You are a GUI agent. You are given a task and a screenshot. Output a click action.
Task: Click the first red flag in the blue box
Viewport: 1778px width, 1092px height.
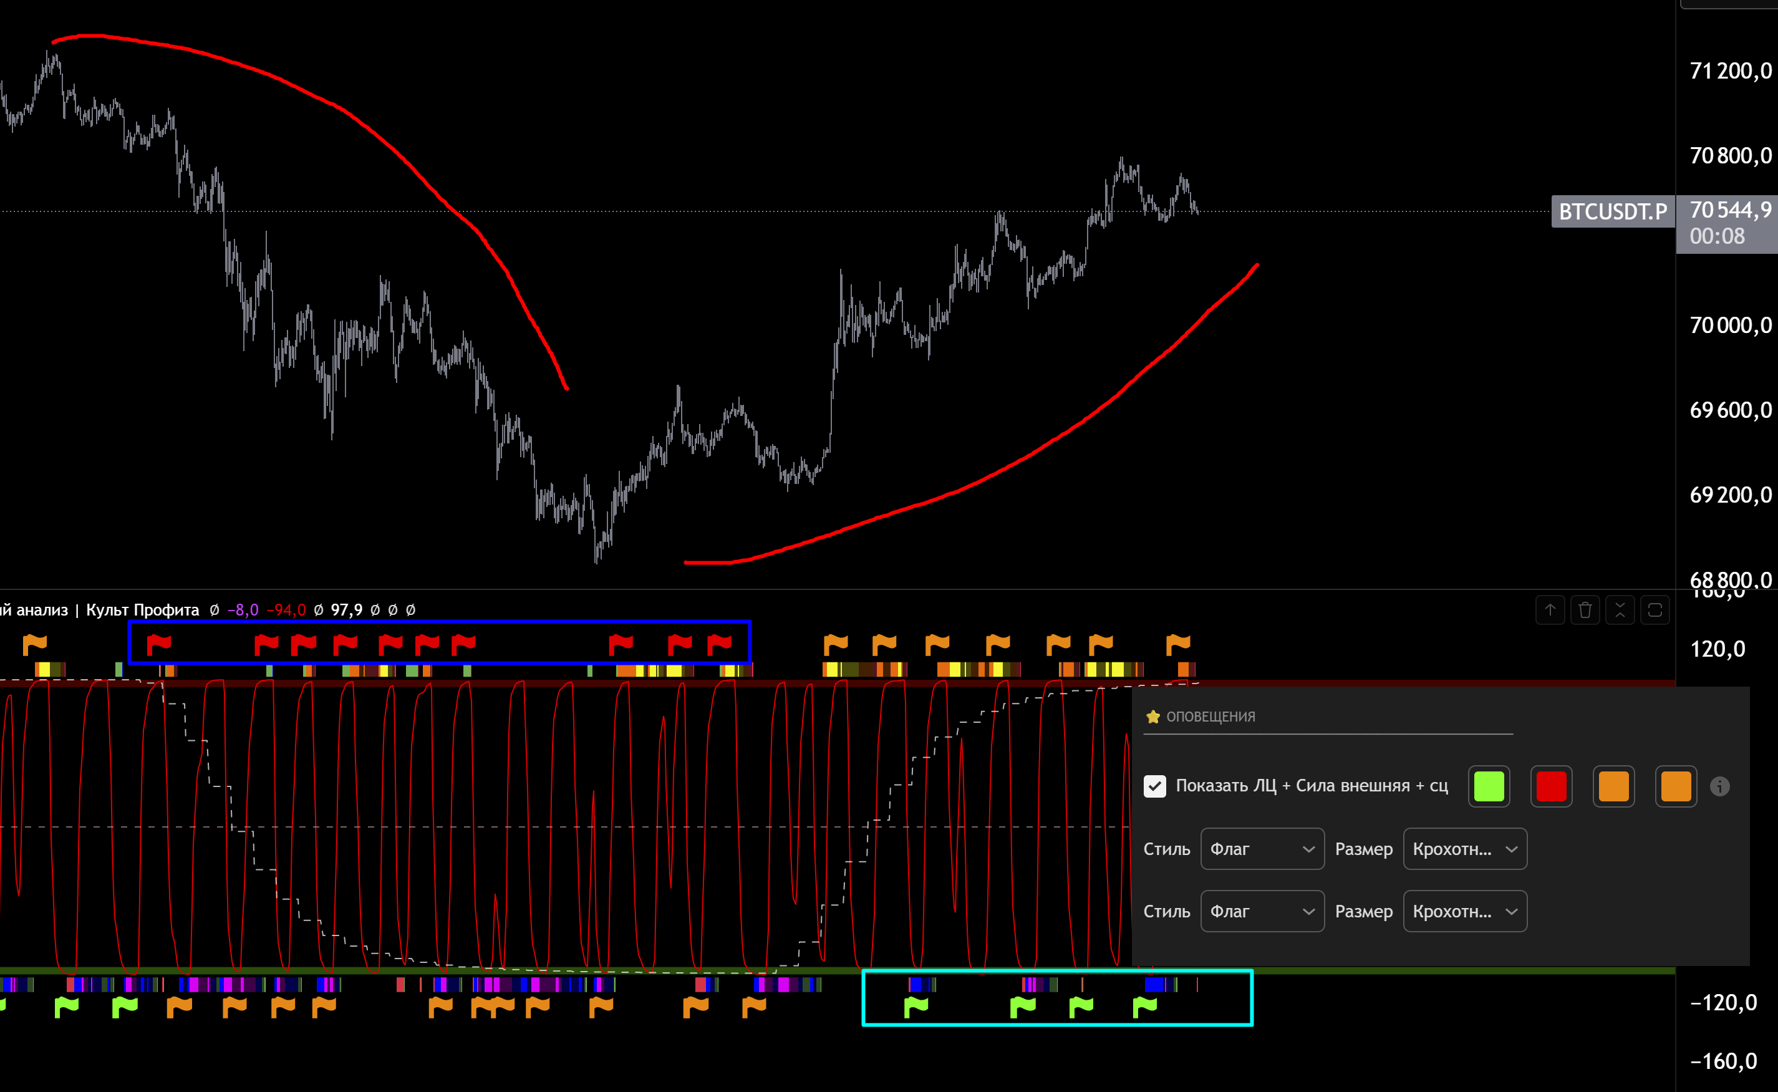coord(159,642)
